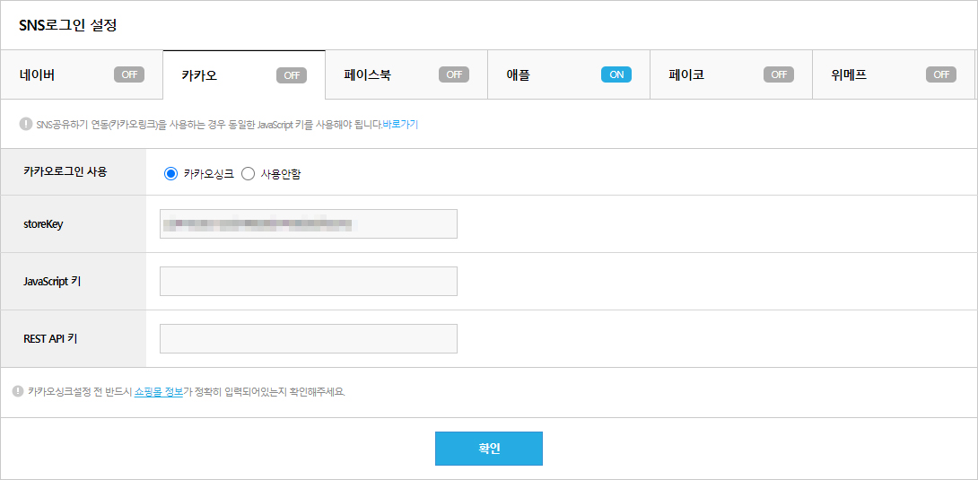This screenshot has height=480, width=978.
Task: Focus the JavaScript 키 input field
Action: pos(308,281)
